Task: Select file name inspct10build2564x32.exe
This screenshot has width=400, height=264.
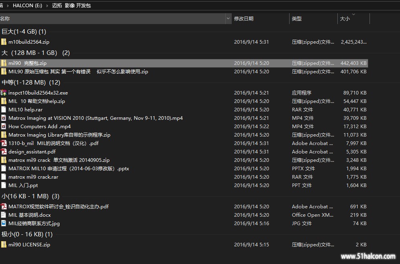Action: pyautogui.click(x=38, y=93)
